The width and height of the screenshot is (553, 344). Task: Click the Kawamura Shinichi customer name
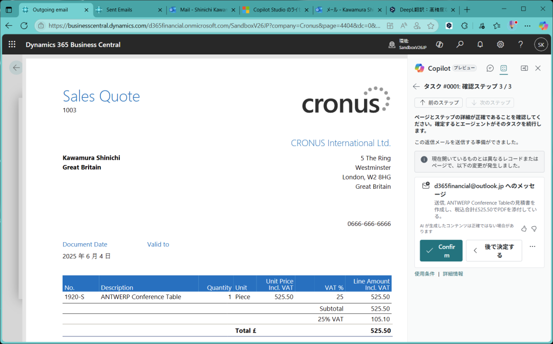click(x=91, y=158)
